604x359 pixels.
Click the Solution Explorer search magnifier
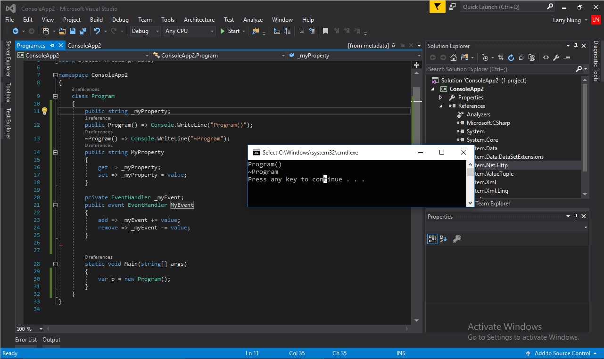click(579, 69)
